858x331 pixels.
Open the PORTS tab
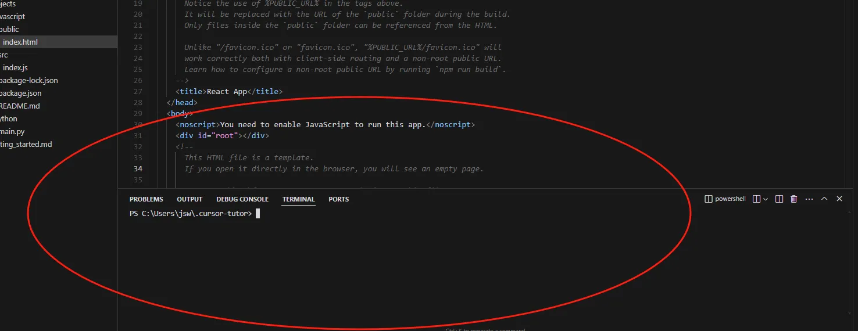(x=338, y=199)
